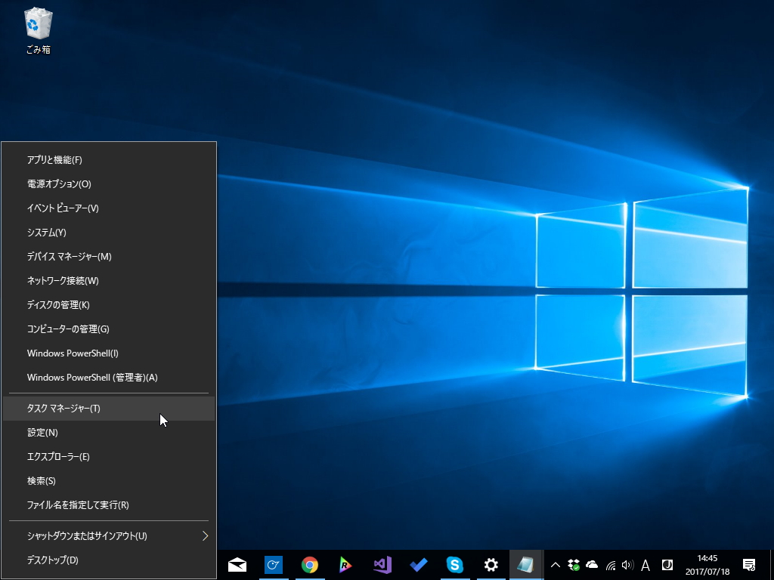
Task: Open Dropbox from the system tray
Action: (574, 564)
